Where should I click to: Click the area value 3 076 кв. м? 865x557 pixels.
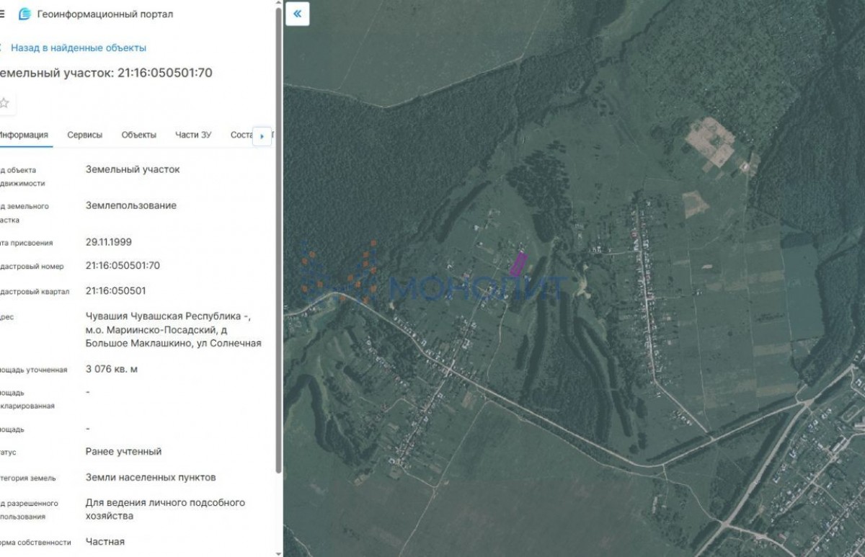pyautogui.click(x=111, y=369)
